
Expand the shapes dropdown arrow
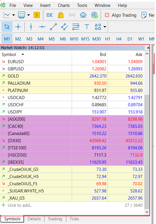click(x=105, y=27)
